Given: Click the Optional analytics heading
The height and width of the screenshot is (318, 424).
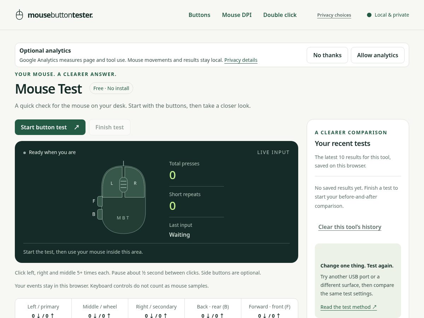Looking at the screenshot, I should click(x=45, y=51).
